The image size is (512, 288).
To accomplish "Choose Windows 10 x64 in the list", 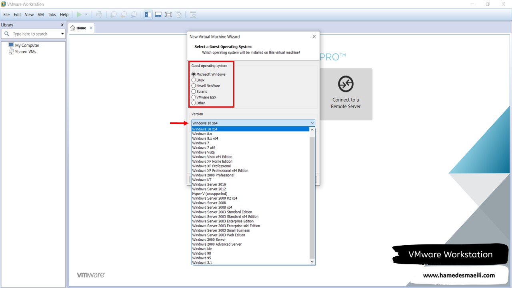I will [250, 129].
